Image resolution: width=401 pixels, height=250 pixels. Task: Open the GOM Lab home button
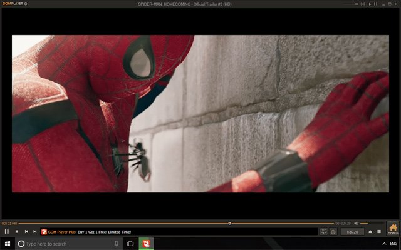tap(393, 228)
